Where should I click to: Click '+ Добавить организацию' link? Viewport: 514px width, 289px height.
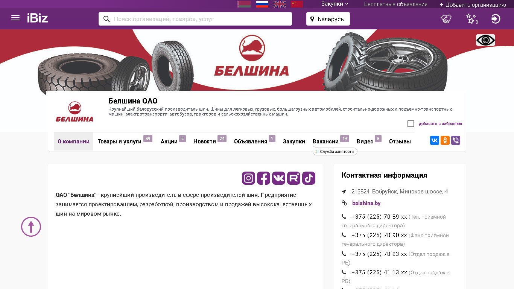[473, 5]
